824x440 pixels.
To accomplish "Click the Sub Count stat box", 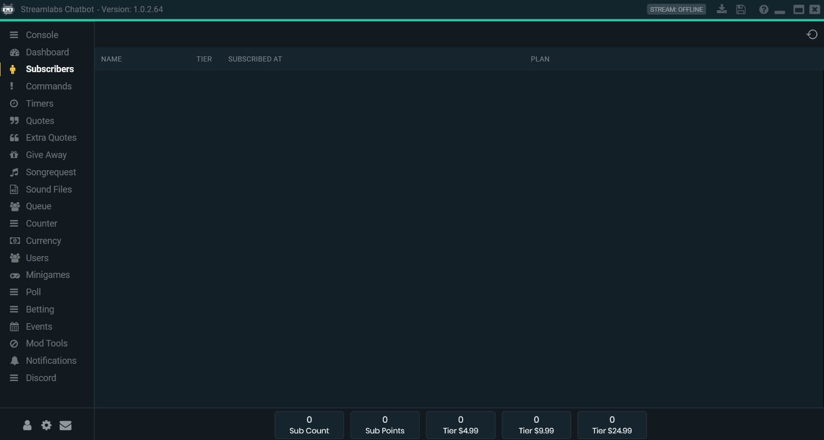I will [309, 425].
